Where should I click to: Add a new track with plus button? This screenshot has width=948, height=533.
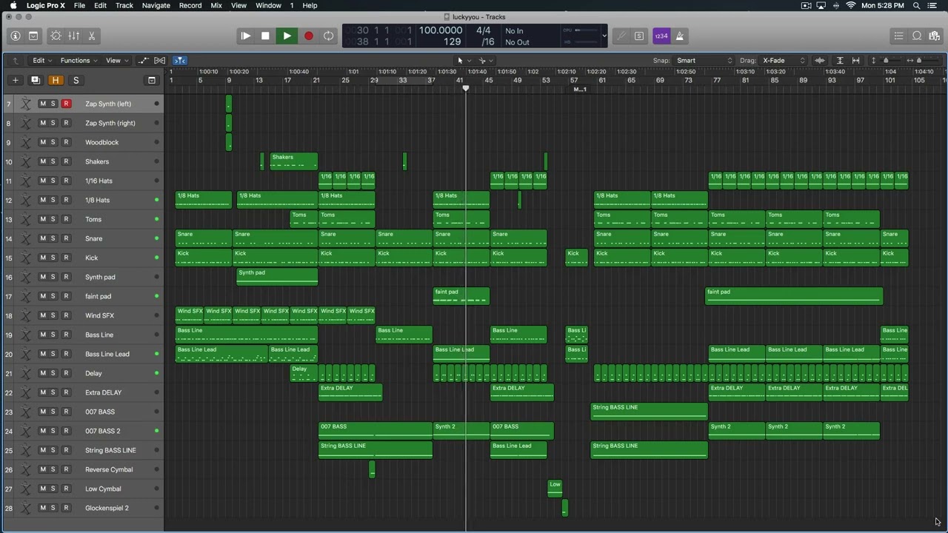click(x=16, y=80)
